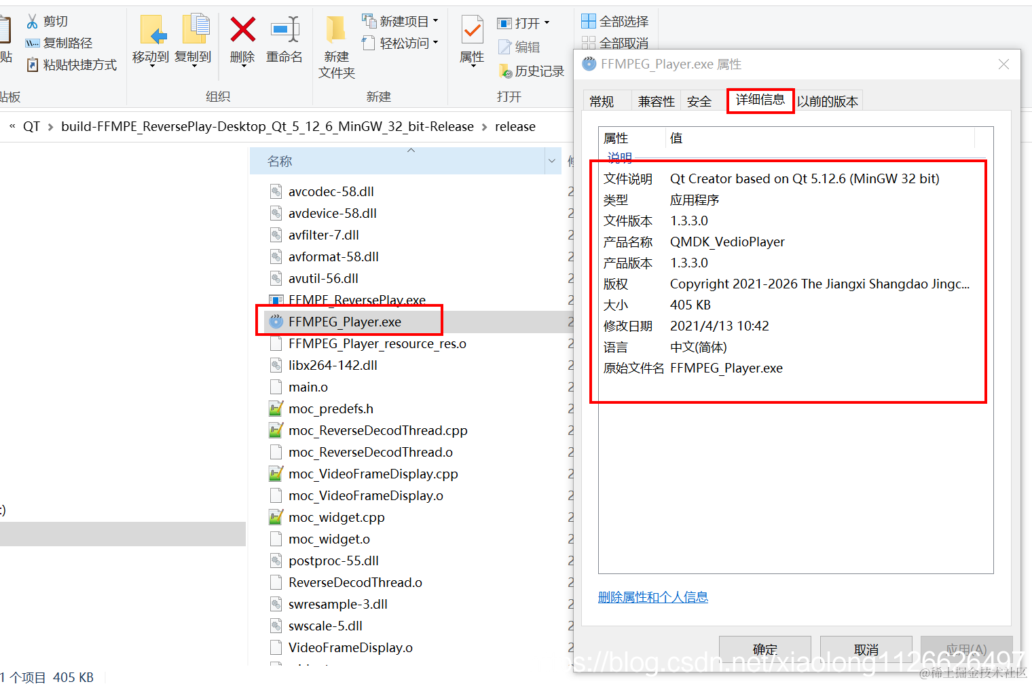
Task: Select avdevice-58.dll in file list
Action: pyautogui.click(x=333, y=213)
